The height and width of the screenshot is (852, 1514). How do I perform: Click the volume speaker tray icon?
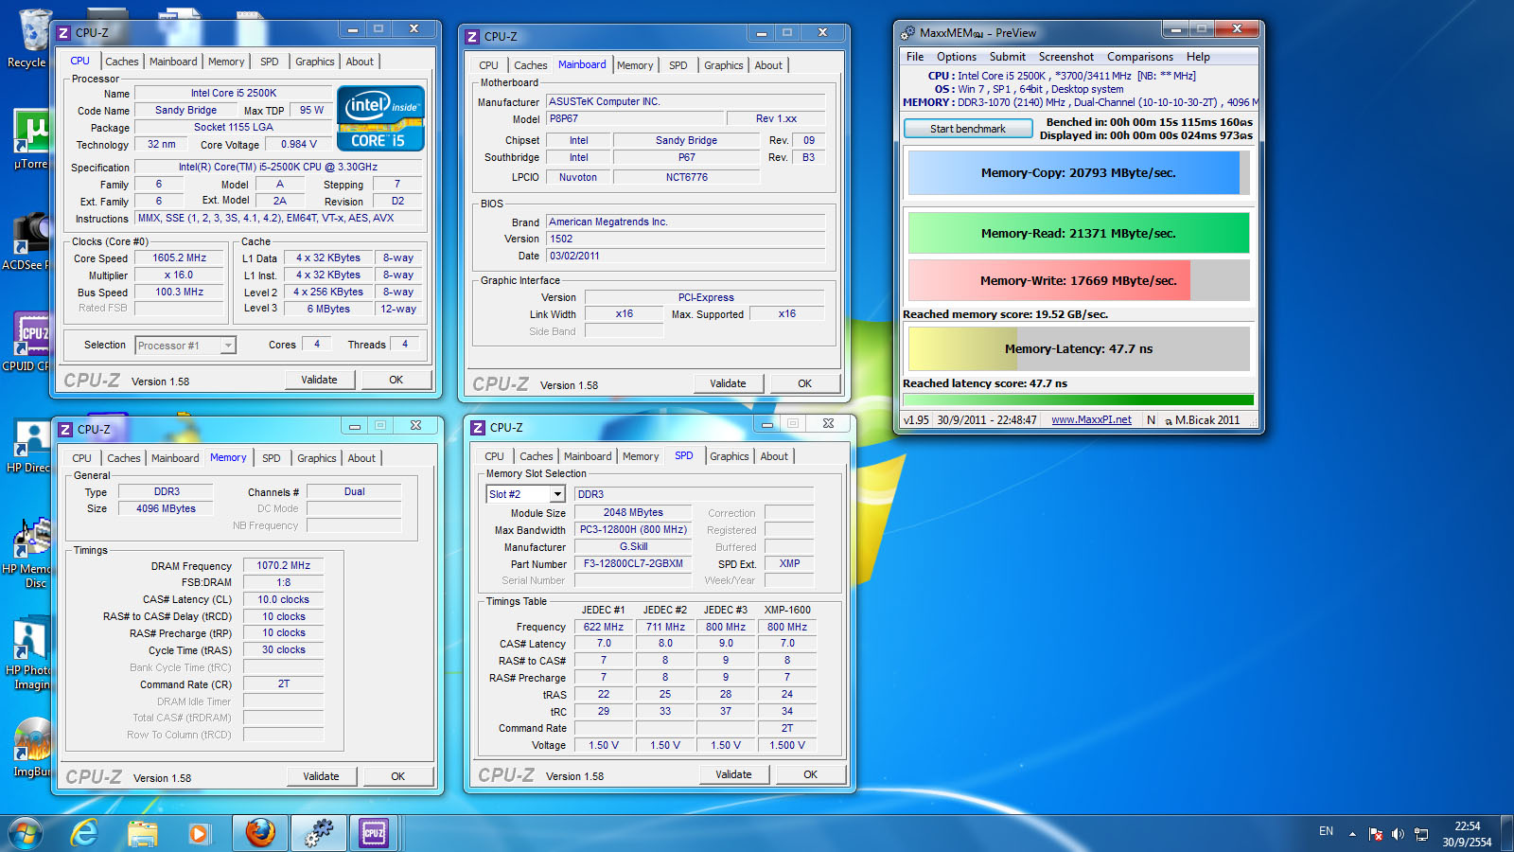click(1398, 834)
